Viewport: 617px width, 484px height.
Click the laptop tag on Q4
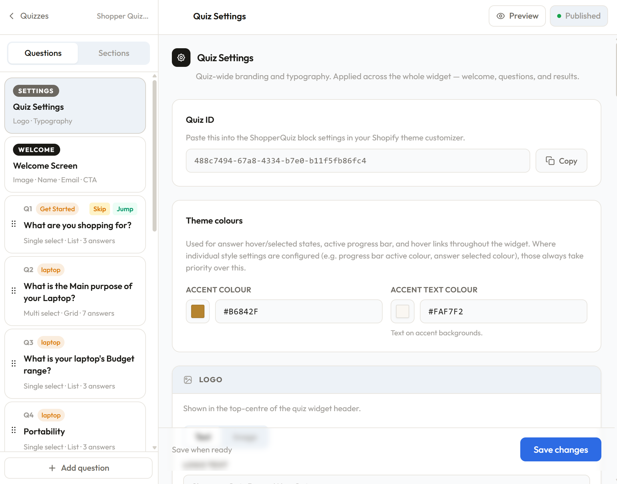point(51,415)
